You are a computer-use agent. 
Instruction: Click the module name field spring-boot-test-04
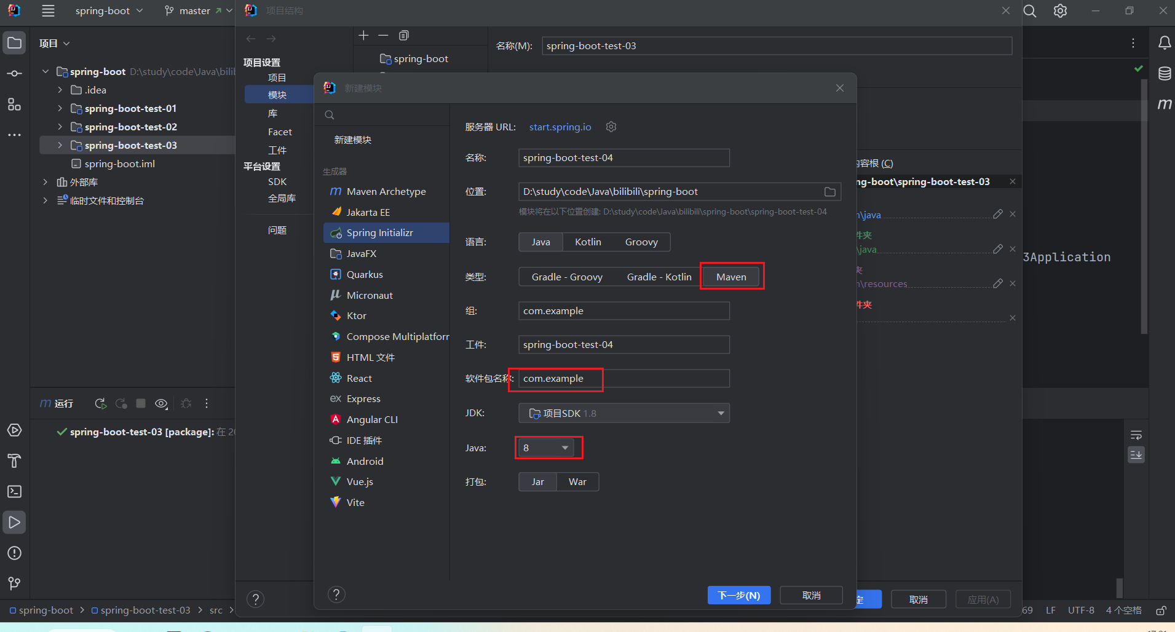(623, 158)
